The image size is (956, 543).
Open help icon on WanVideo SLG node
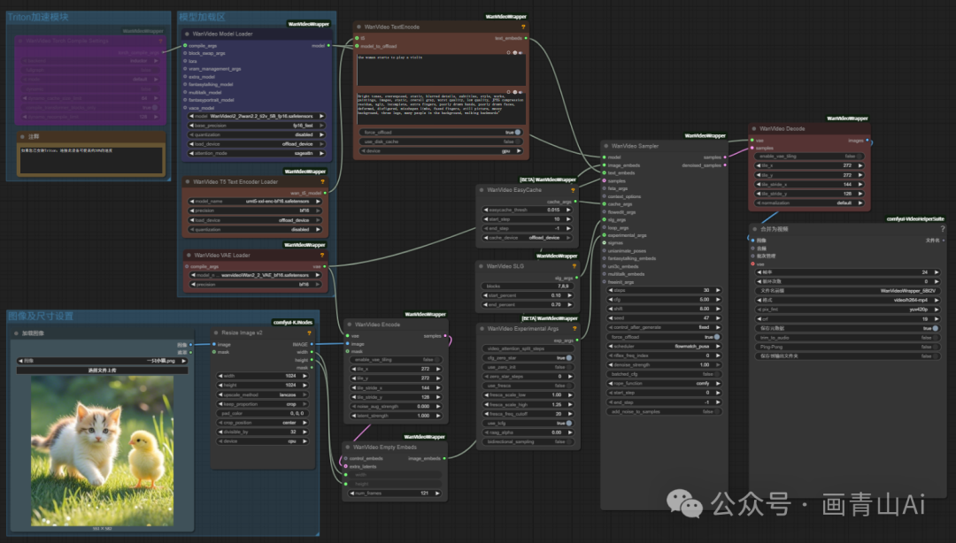click(x=574, y=266)
